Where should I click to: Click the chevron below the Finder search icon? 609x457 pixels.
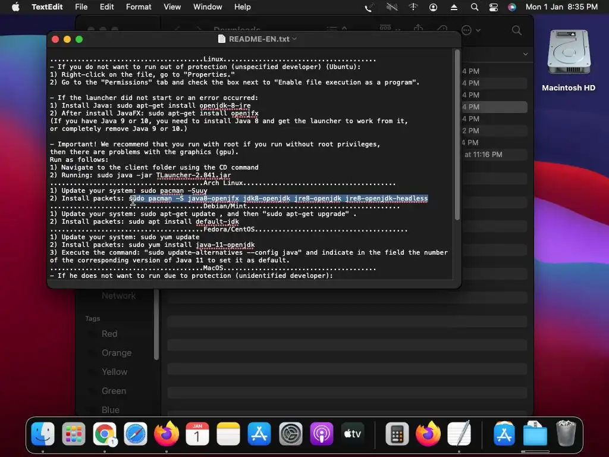point(526,54)
